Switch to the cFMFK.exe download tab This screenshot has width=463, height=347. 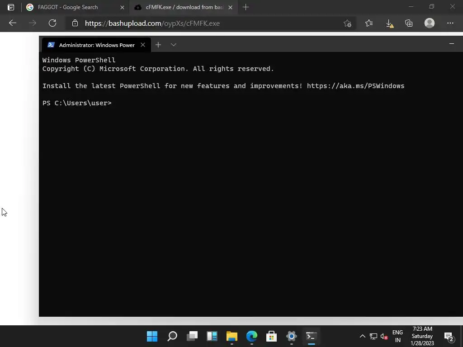click(183, 7)
